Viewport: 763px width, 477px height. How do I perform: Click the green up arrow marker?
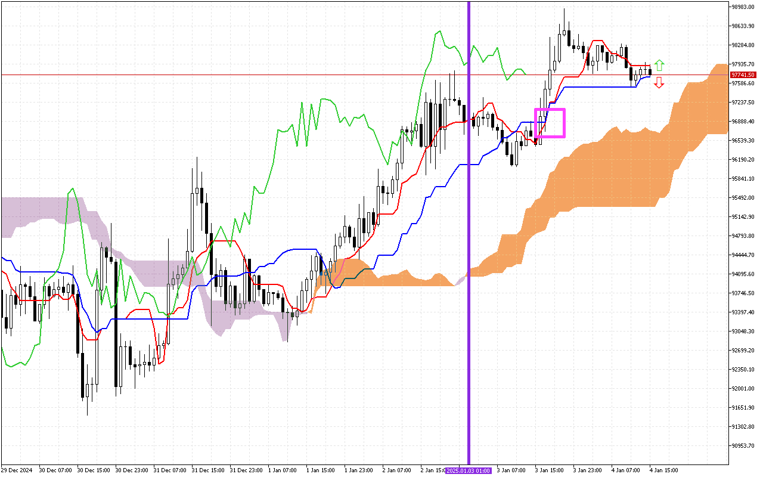click(659, 65)
